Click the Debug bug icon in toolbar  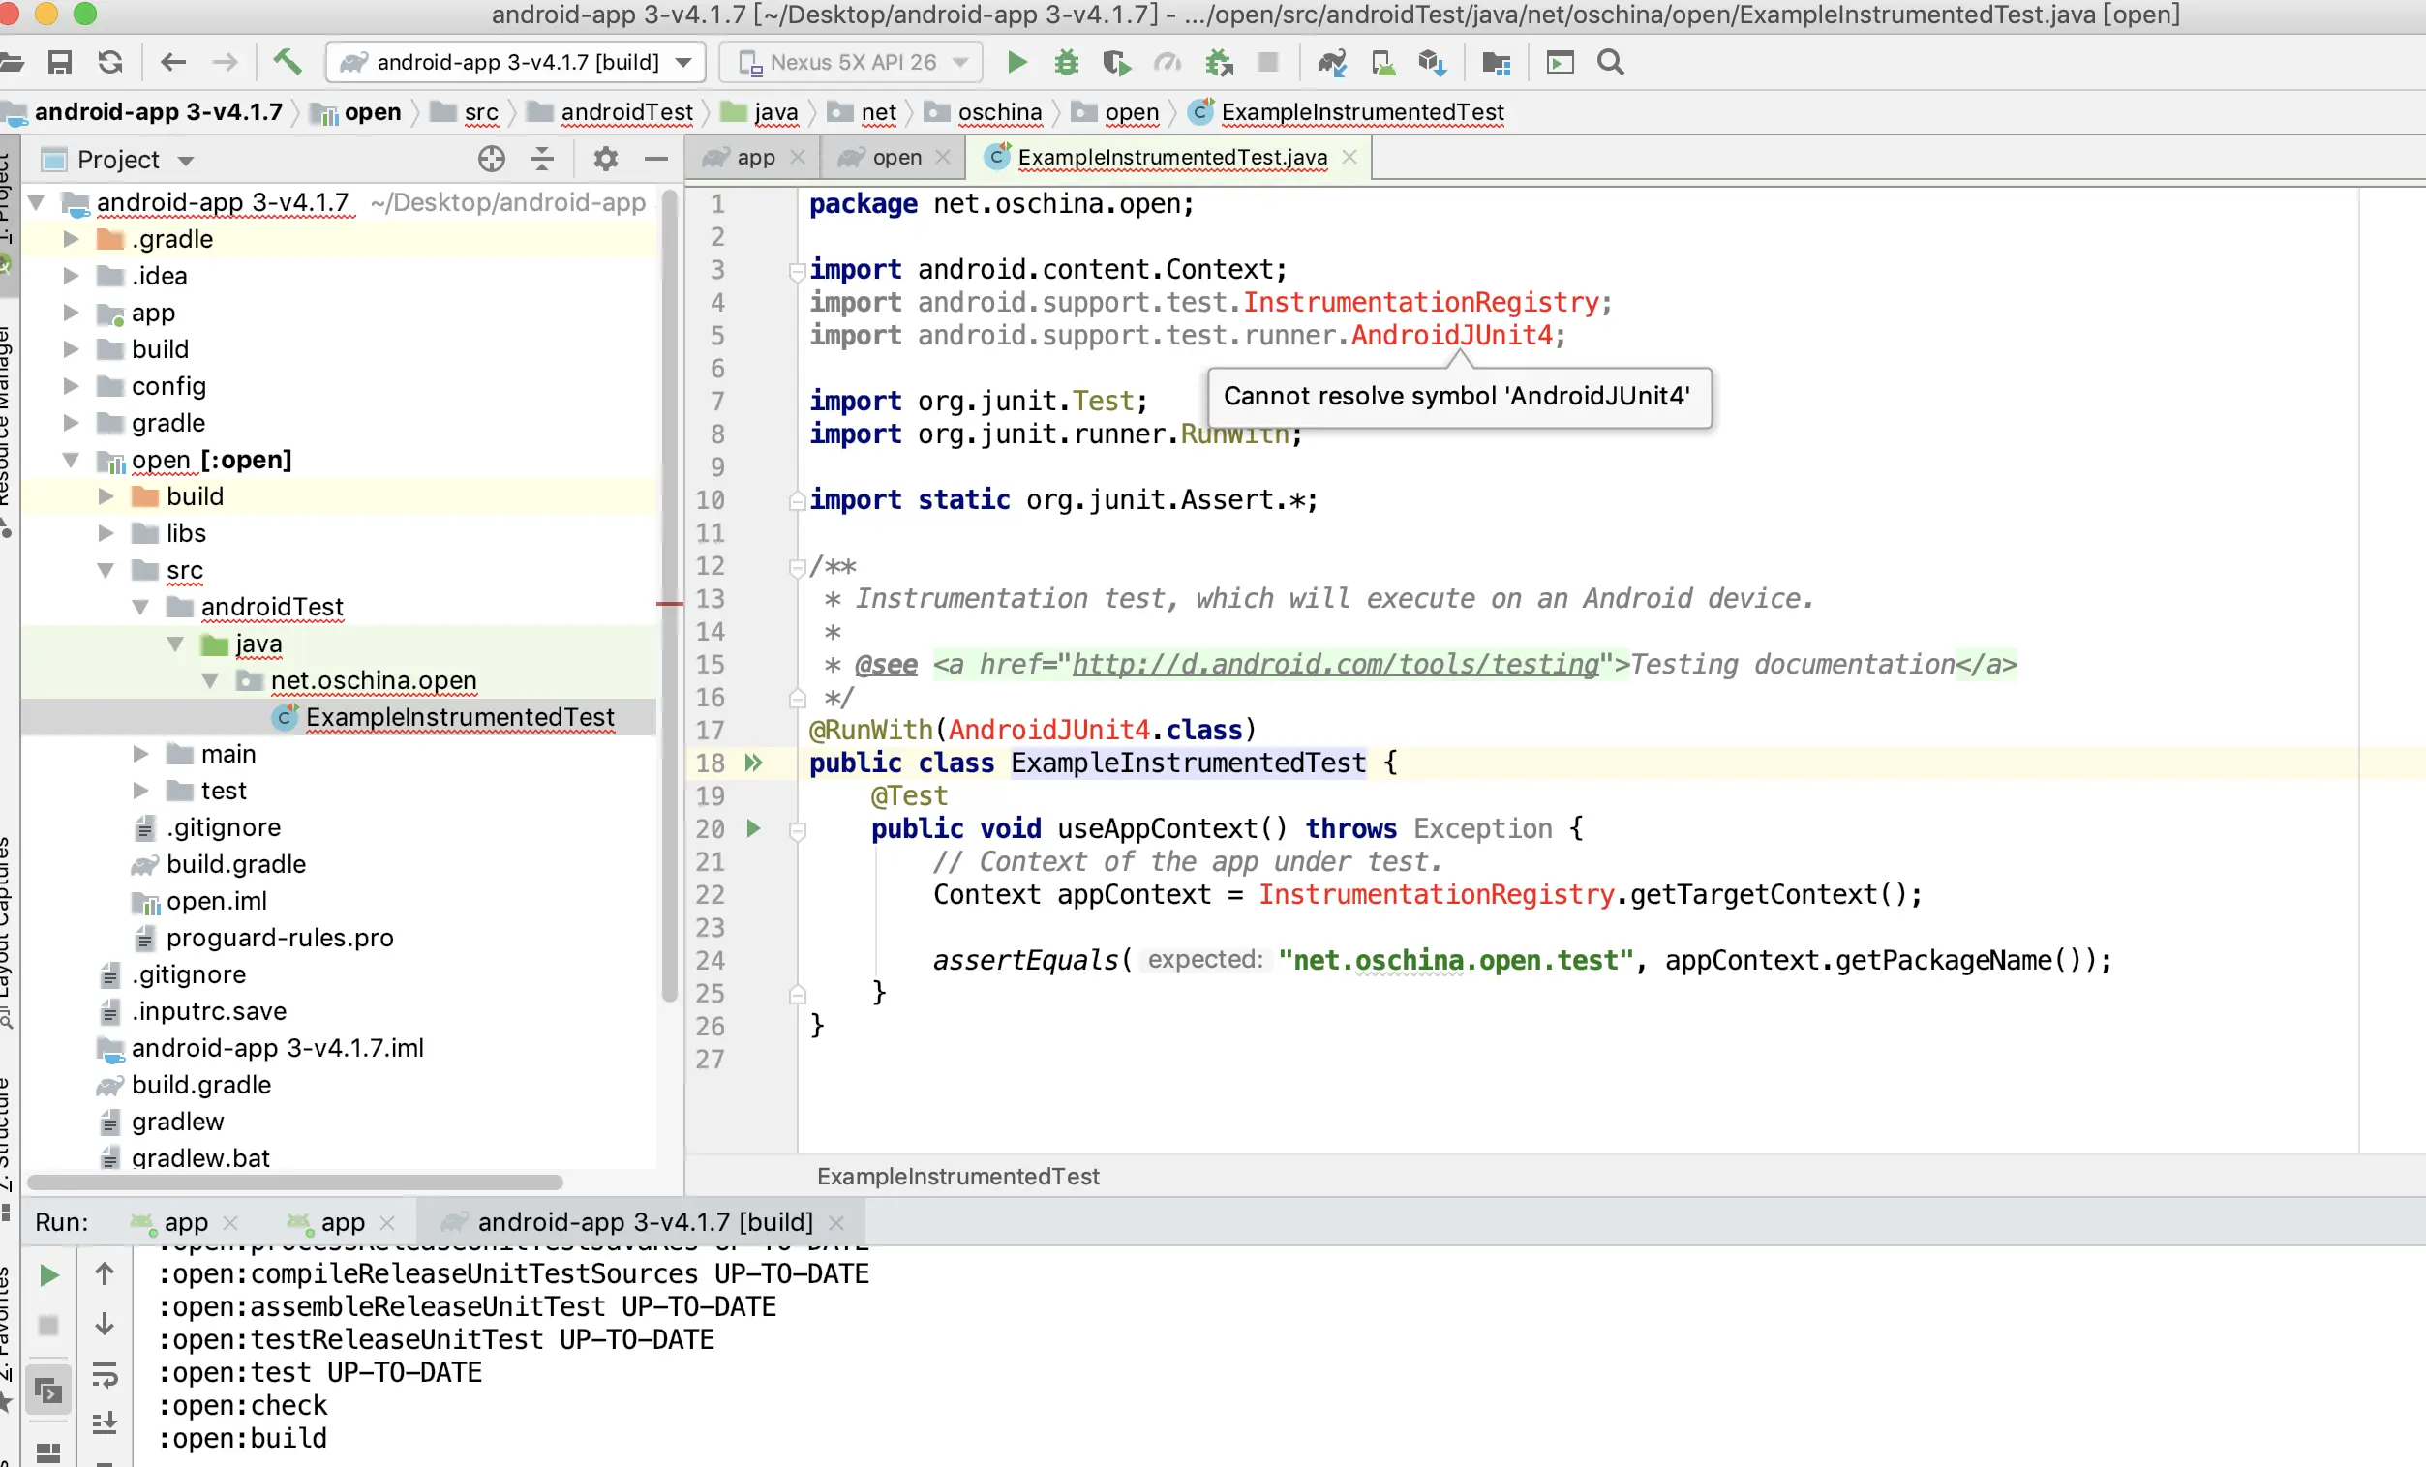pos(1066,63)
